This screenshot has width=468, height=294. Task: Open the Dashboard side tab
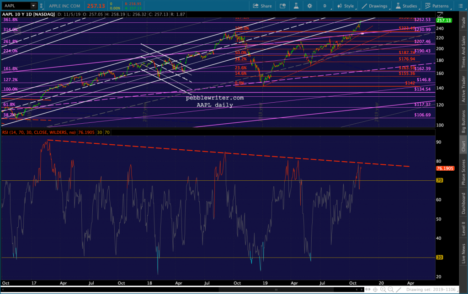pos(463,203)
